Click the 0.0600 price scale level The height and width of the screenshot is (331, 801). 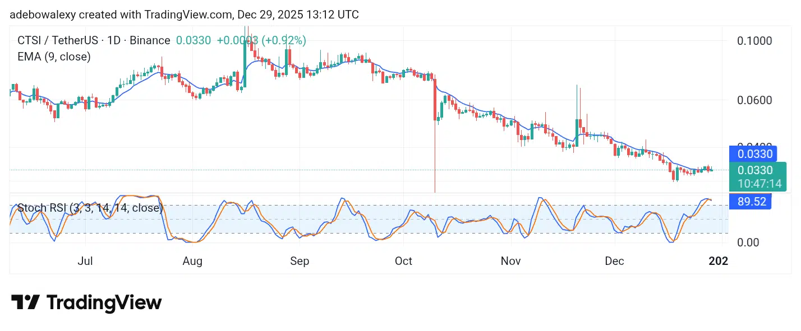tap(755, 100)
